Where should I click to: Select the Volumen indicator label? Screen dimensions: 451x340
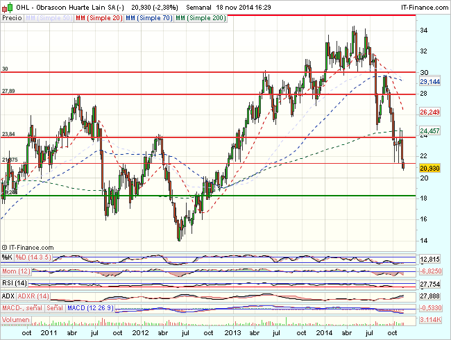(17, 320)
